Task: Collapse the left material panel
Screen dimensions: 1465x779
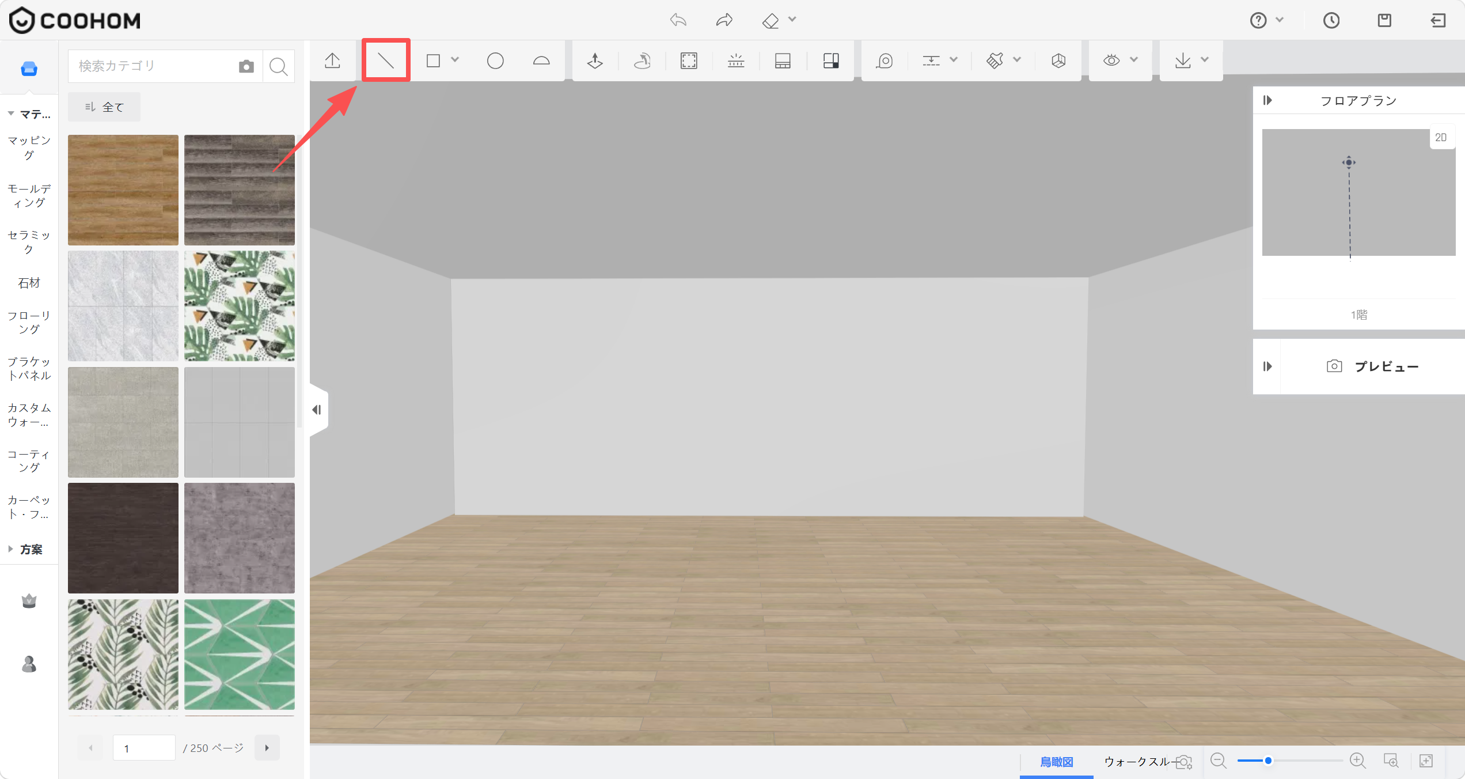Action: click(317, 410)
